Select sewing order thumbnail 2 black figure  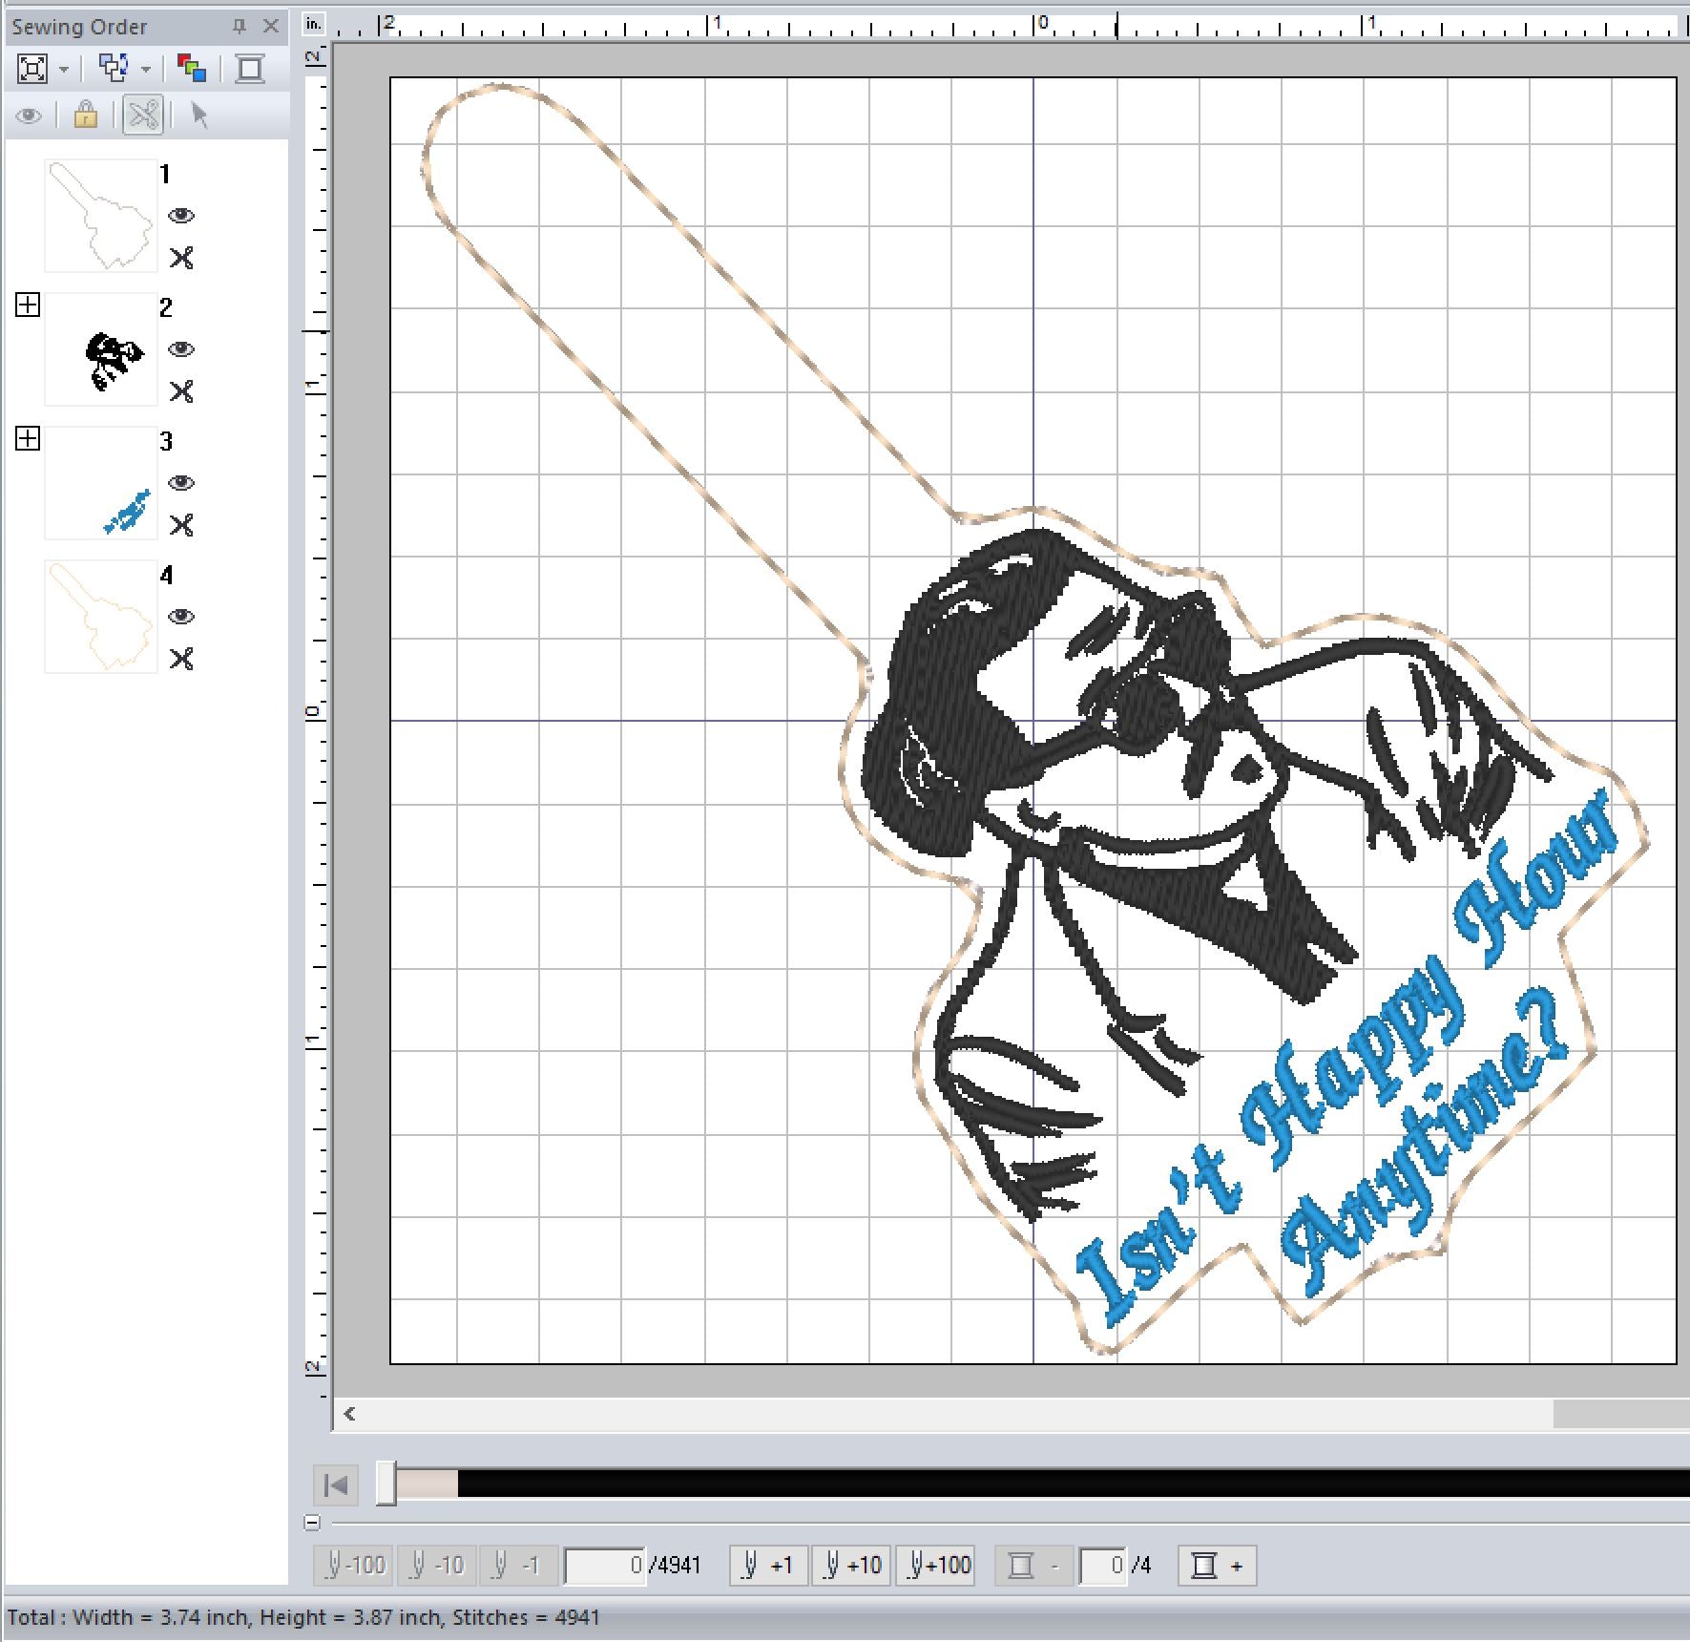pyautogui.click(x=100, y=349)
